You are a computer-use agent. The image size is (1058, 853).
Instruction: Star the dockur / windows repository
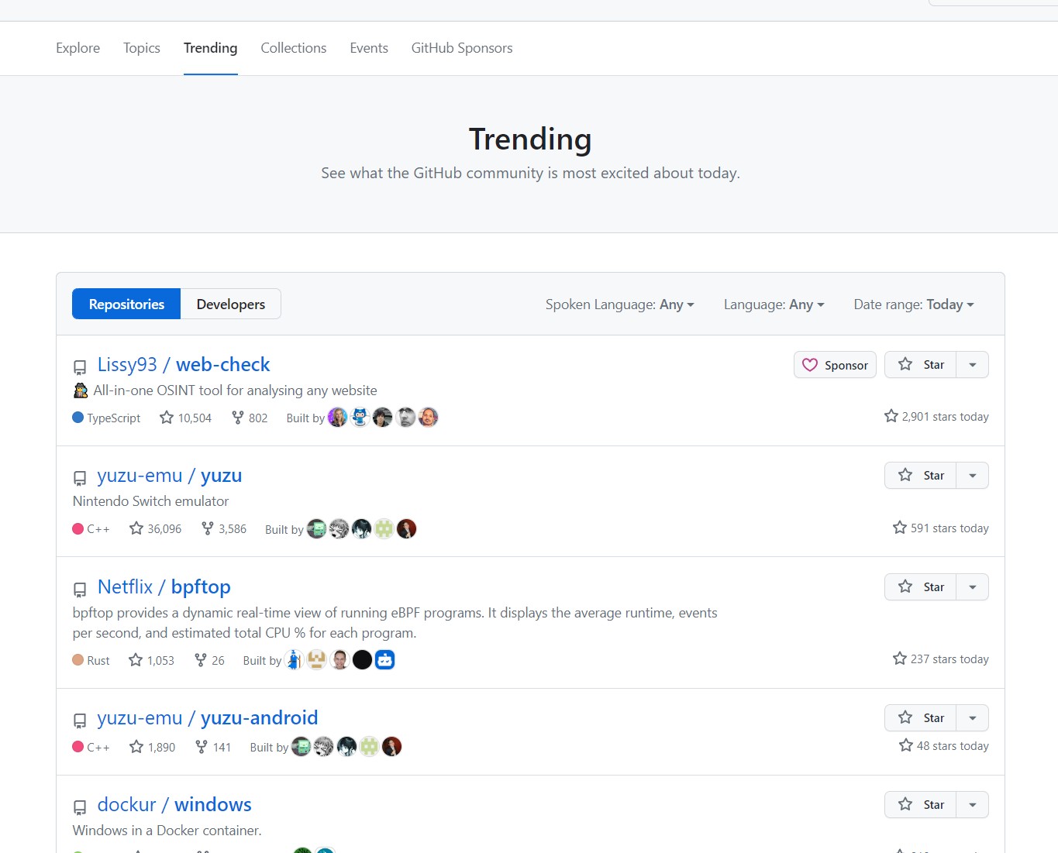coord(921,805)
